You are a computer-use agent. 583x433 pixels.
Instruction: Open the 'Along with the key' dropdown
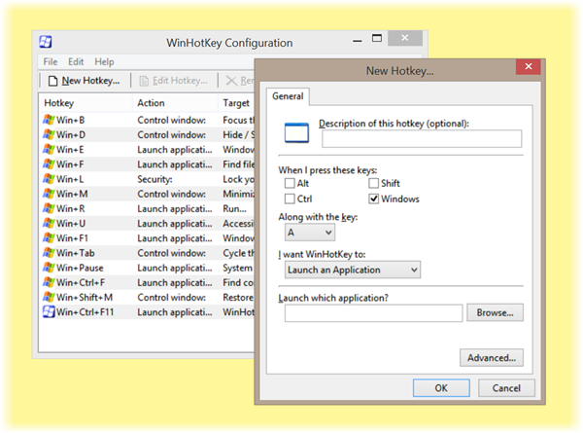(309, 233)
